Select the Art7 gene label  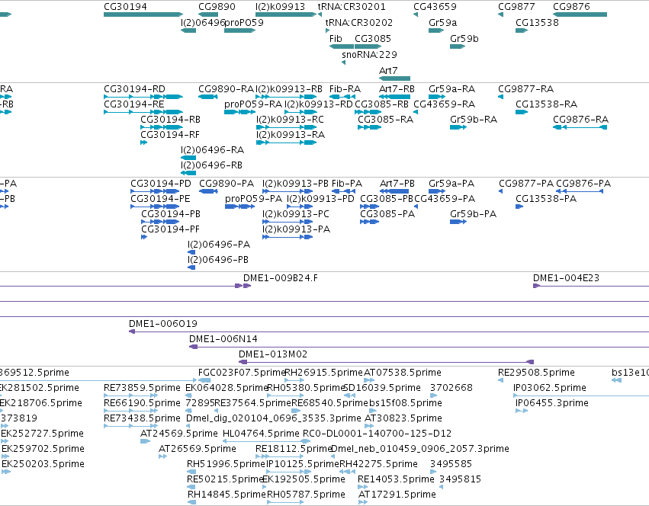pos(388,71)
